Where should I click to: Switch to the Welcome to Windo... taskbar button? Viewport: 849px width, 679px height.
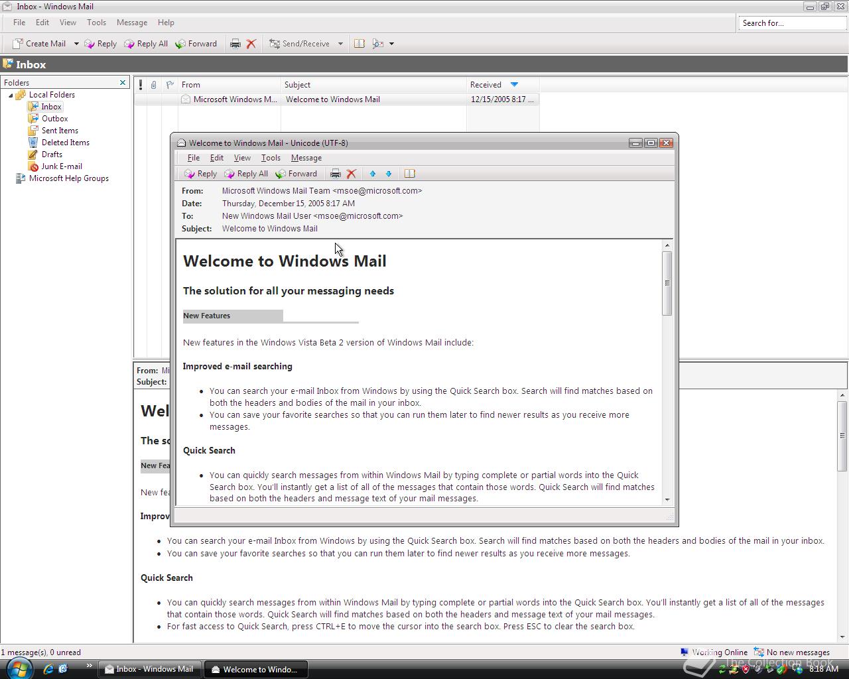pos(255,669)
